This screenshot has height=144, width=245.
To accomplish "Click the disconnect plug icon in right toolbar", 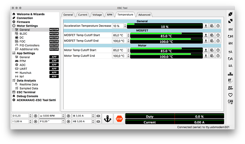I will (x=230, y=21).
